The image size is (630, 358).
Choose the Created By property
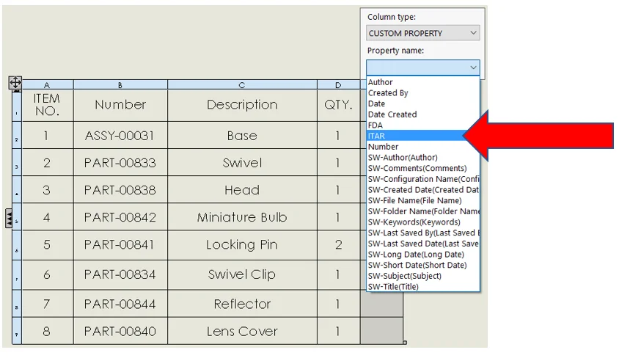[x=388, y=93]
